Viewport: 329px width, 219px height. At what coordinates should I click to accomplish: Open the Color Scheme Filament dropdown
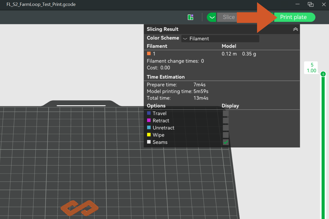[220, 39]
